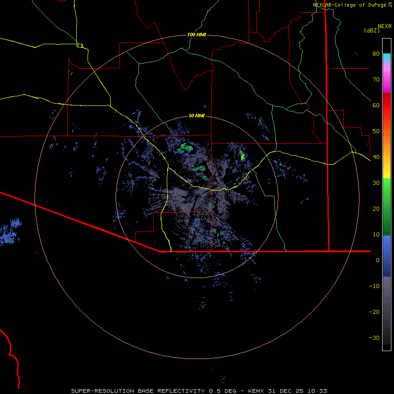Click the cyan top segment of color bar
The height and width of the screenshot is (394, 394).
[387, 57]
